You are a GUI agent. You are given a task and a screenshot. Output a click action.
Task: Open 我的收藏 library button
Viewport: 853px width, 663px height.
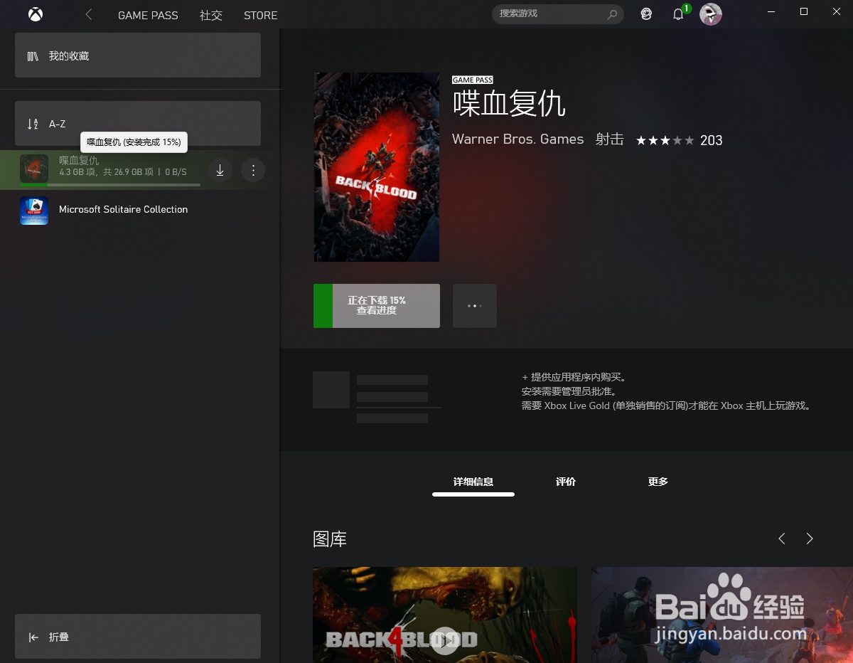click(x=138, y=55)
